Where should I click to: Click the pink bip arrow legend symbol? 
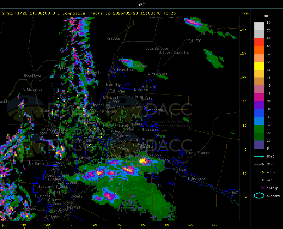tap(259, 180)
